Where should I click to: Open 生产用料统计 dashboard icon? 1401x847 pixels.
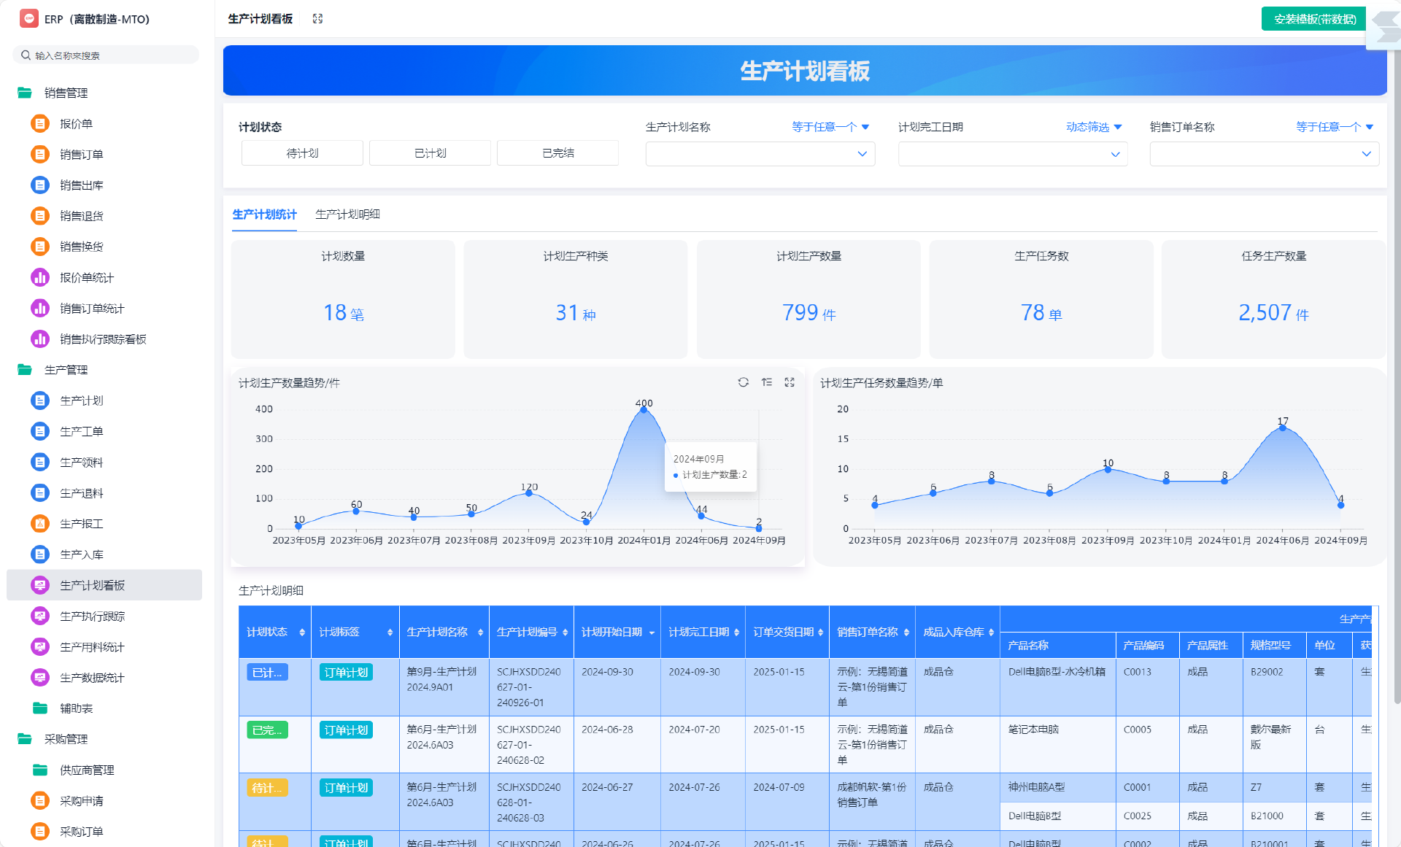(39, 646)
